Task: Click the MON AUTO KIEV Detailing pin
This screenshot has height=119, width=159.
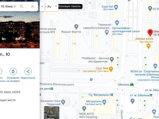Action: [84, 109]
